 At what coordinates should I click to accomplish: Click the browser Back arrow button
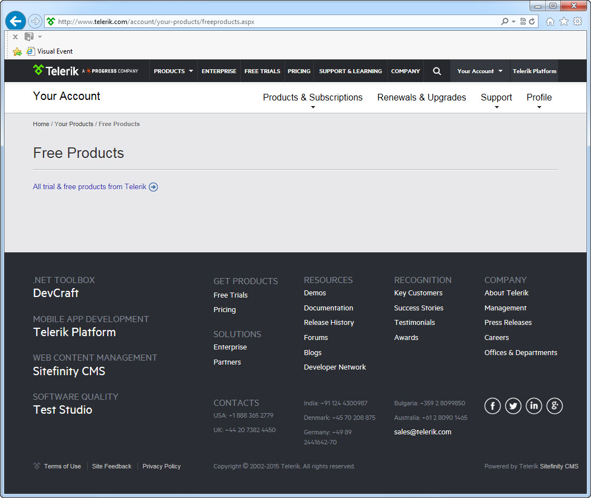click(x=16, y=21)
